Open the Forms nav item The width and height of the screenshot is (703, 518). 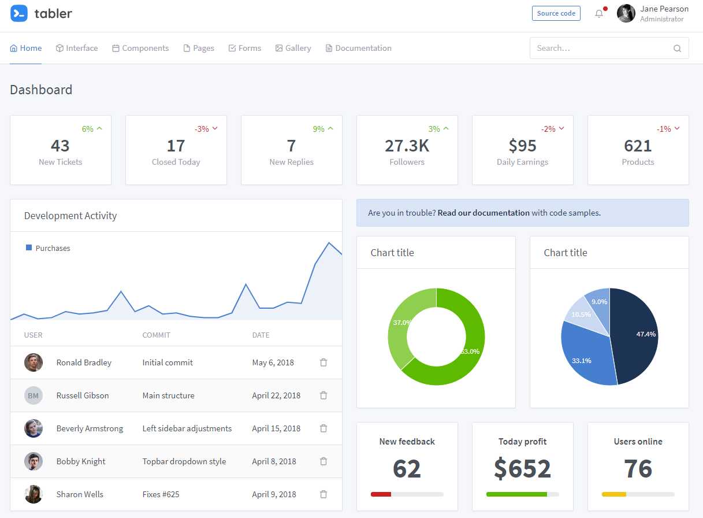pos(245,48)
